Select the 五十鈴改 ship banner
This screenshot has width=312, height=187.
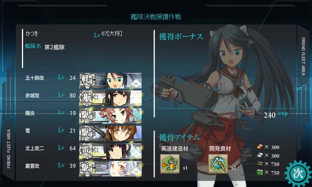point(110,81)
